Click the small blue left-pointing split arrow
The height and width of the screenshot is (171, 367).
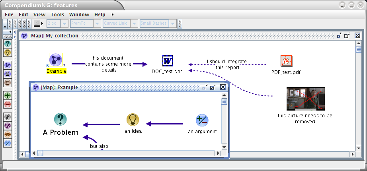point(15,32)
